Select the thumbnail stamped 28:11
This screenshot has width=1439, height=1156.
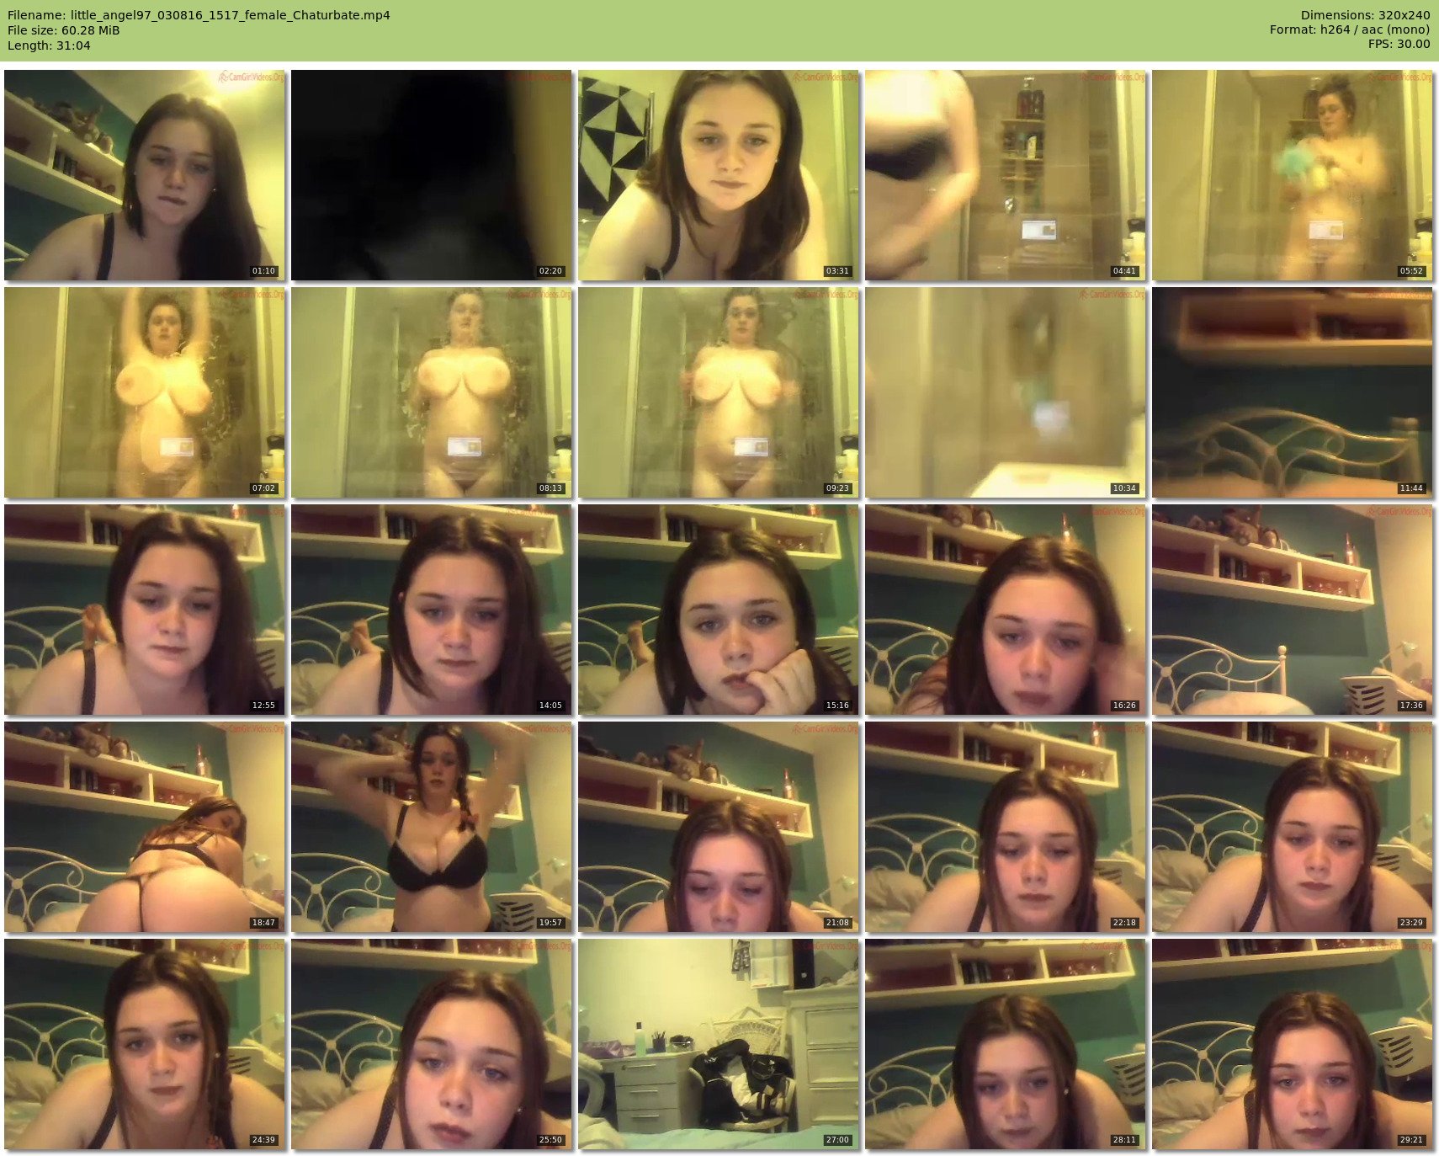[x=1006, y=1044]
